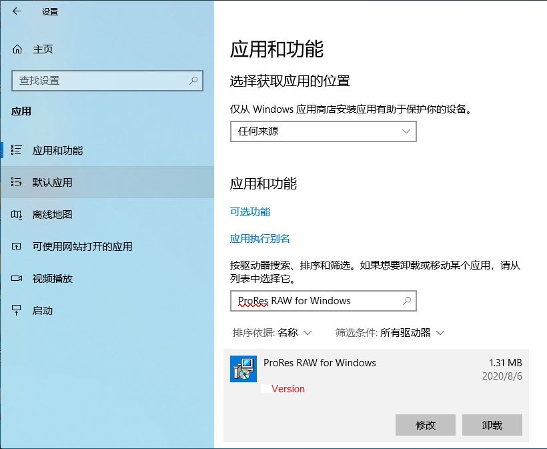This screenshot has height=449, width=547.
Task: Click the 应用 section label in sidebar
Action: tap(21, 111)
